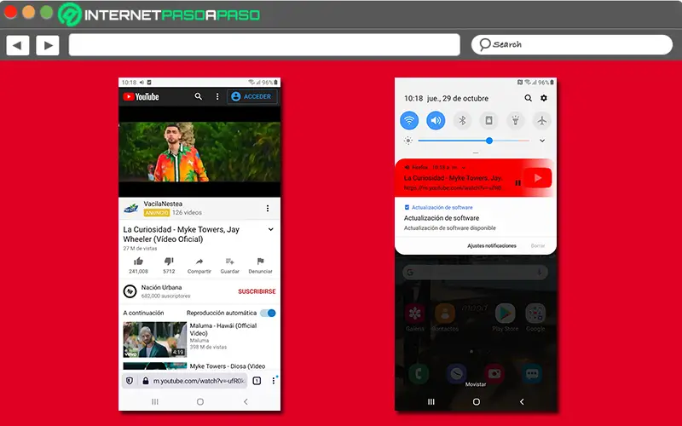This screenshot has width=682, height=426.
Task: Tap the Guardar save icon
Action: [229, 262]
